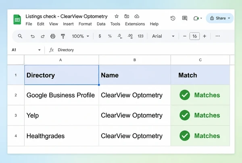242x163 pixels.
Task: Expand the name box dropdown arrow
Action: pos(40,50)
